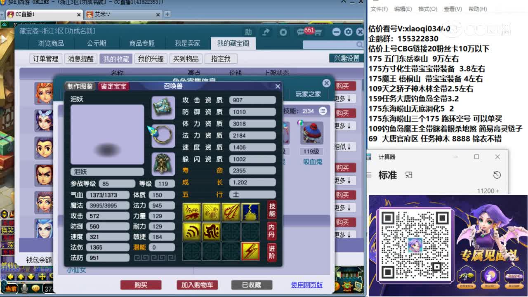The image size is (528, 297).
Task: Select the wave-pattern skill icon in second row
Action: point(191,231)
